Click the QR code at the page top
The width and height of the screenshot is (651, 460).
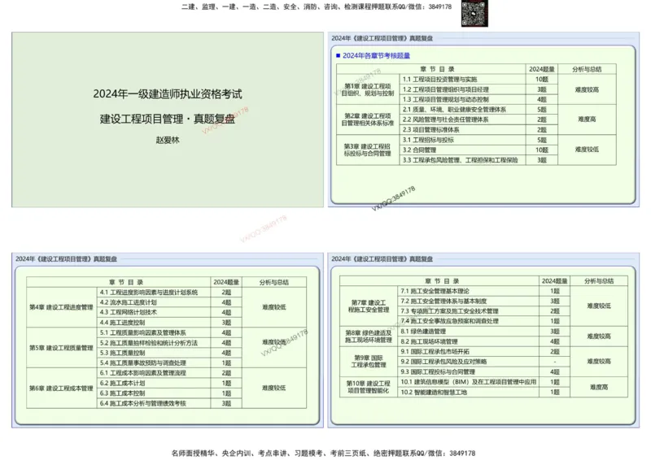click(474, 13)
